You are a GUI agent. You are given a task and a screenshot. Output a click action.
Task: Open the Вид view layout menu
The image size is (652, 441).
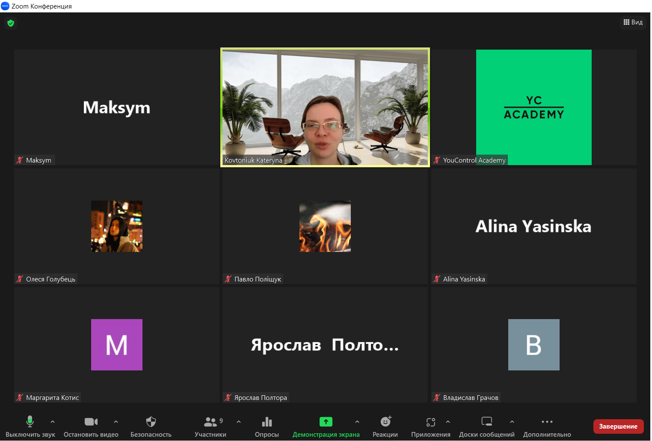click(x=633, y=22)
